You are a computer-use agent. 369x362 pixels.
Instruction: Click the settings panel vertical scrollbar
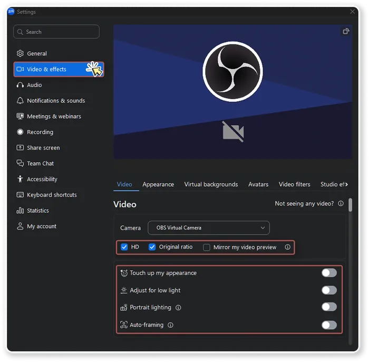click(351, 205)
